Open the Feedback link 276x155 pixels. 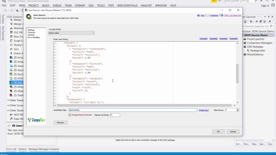pyautogui.click(x=214, y=15)
